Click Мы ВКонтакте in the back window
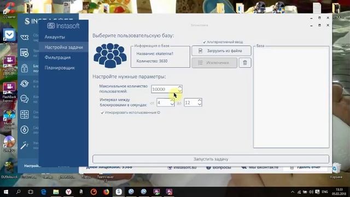The height and width of the screenshot is (197, 350). (x=260, y=167)
